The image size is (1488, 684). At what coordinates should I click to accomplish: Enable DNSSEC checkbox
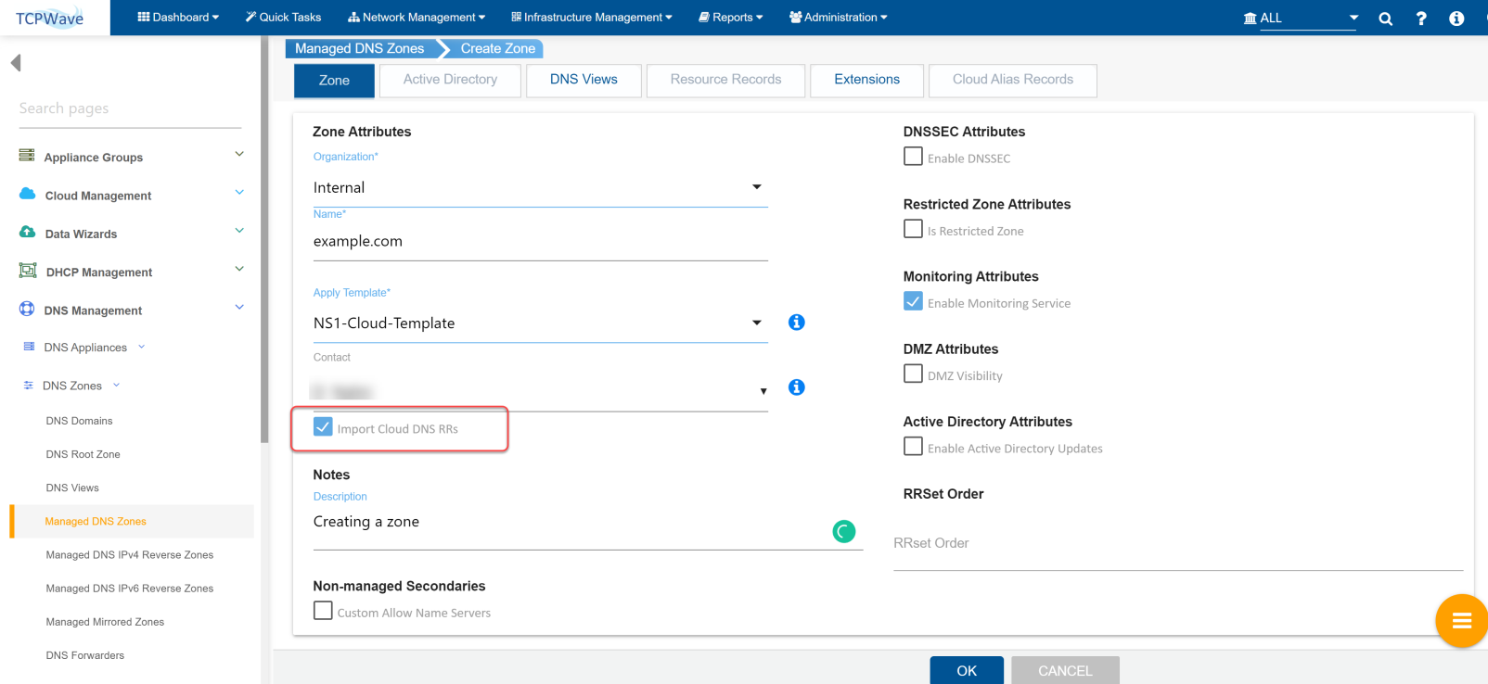click(913, 157)
